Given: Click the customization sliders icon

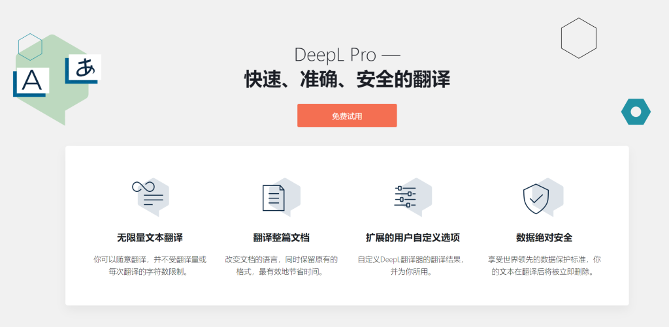Looking at the screenshot, I should coord(405,196).
